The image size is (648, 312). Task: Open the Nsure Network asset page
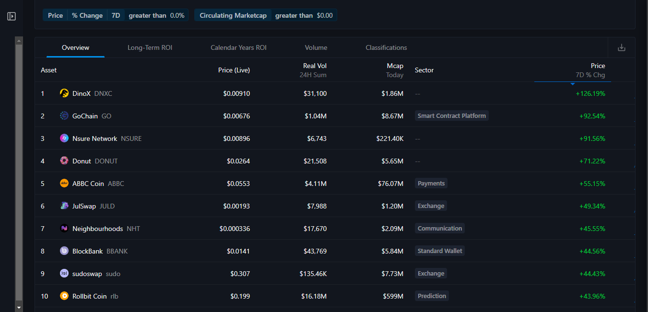(94, 139)
